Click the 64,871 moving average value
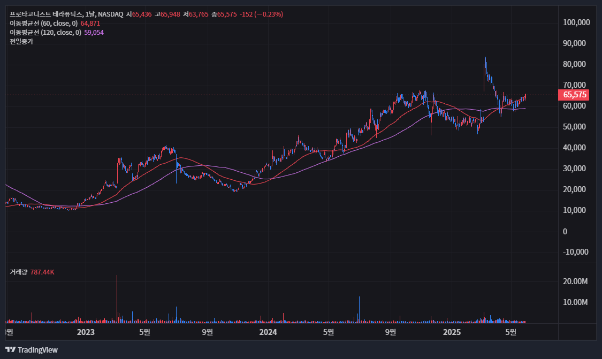The image size is (602, 359). [x=90, y=24]
